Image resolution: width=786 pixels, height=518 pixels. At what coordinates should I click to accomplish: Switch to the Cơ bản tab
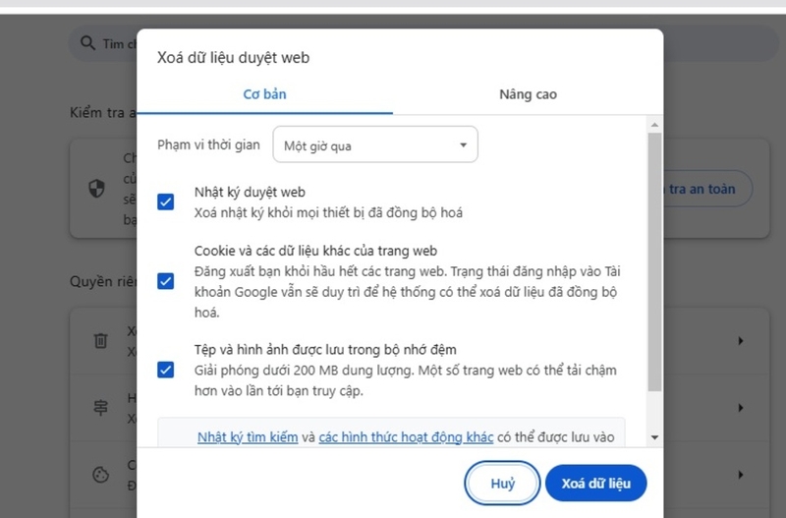point(264,94)
